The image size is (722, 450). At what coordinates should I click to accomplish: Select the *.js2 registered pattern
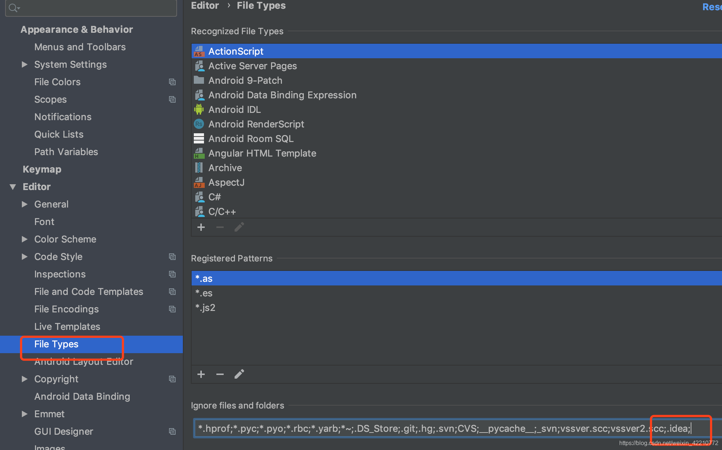205,308
